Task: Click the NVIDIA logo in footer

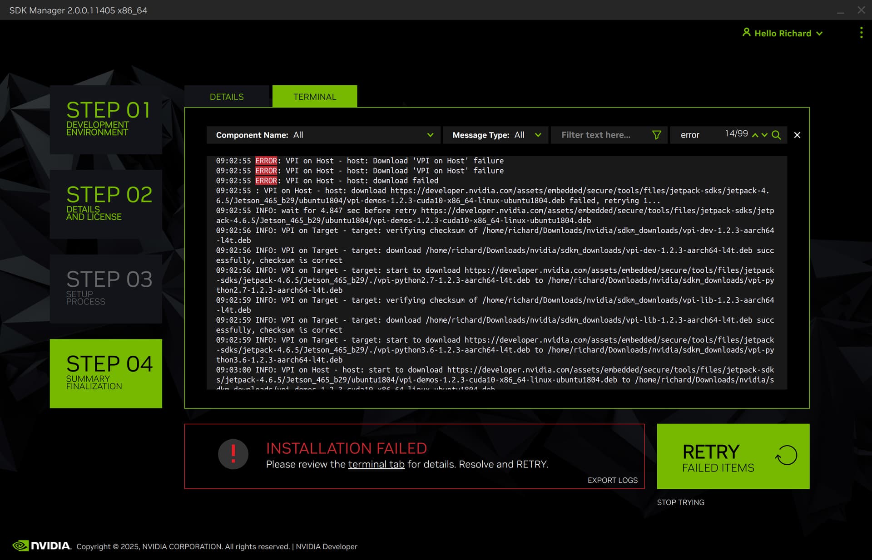Action: click(x=42, y=545)
